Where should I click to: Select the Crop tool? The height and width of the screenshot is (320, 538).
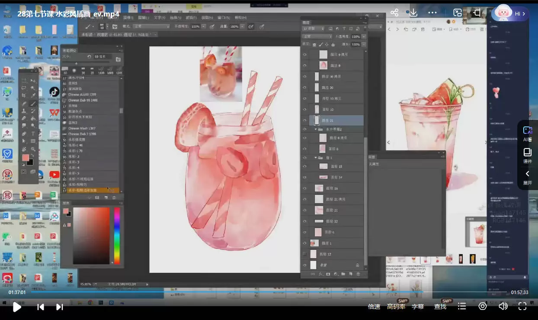pyautogui.click(x=24, y=96)
